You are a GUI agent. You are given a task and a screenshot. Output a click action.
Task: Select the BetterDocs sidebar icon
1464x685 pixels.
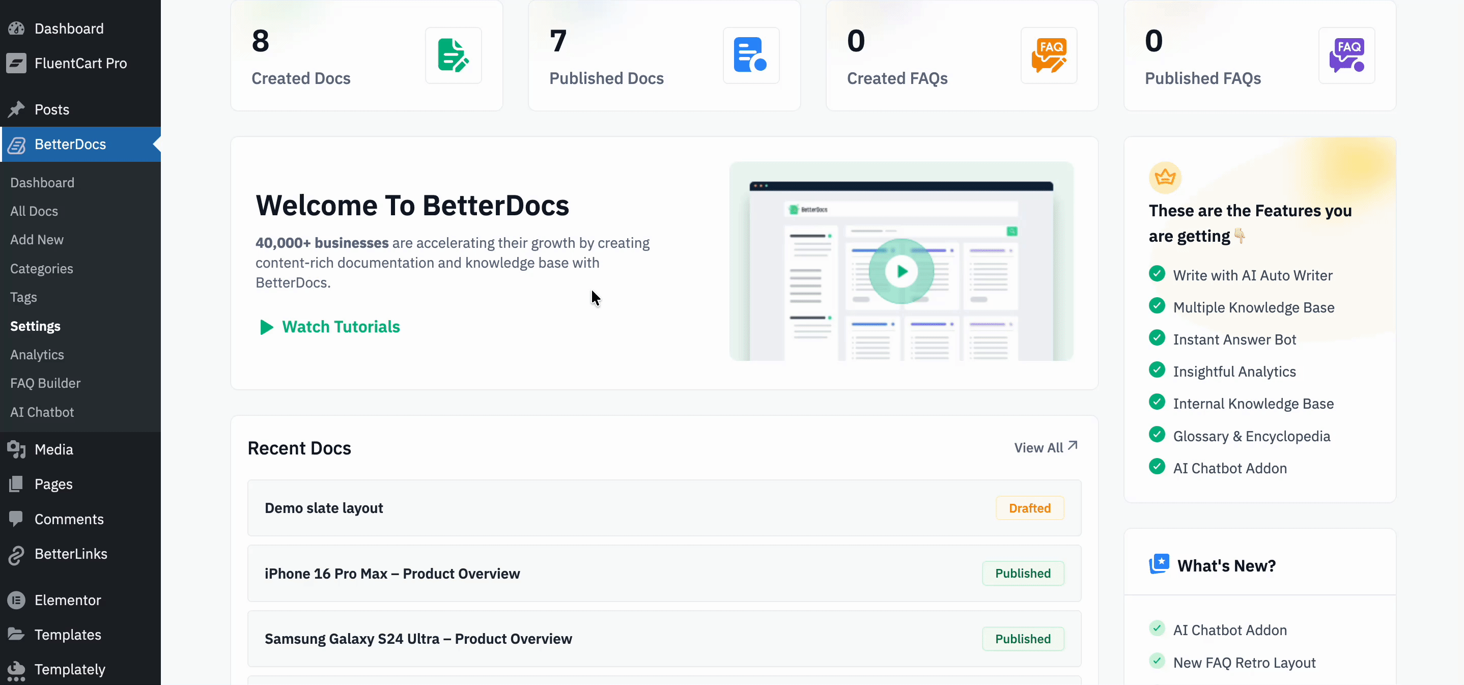click(x=17, y=145)
